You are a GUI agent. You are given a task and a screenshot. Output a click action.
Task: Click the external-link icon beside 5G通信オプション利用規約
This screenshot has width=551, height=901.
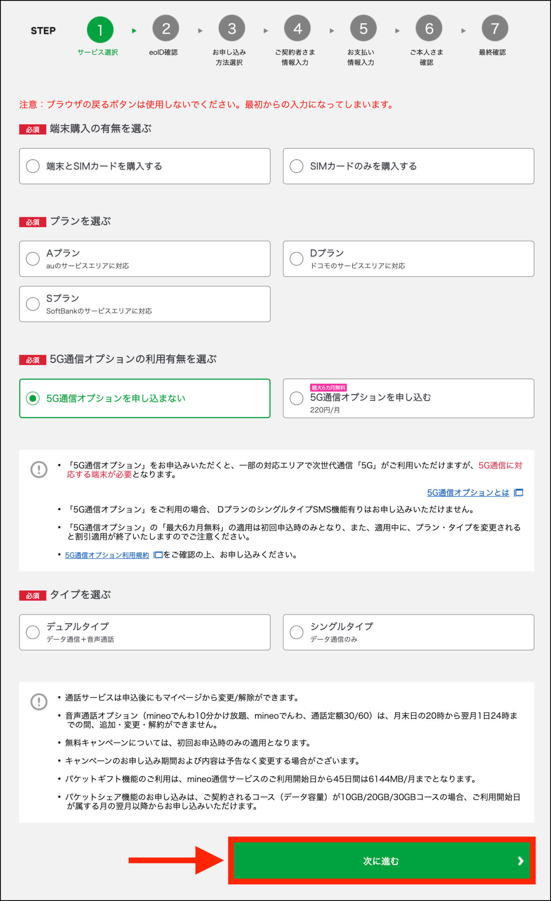click(x=158, y=555)
